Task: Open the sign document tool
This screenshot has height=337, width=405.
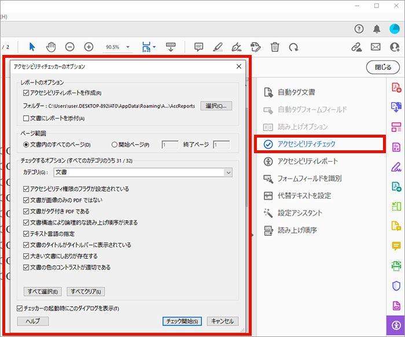Action: (237, 47)
